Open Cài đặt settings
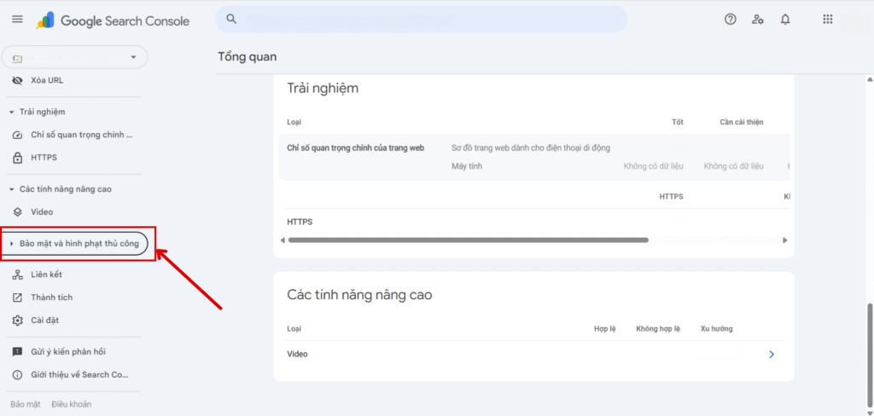Screen dimensions: 874x416 click(x=44, y=321)
